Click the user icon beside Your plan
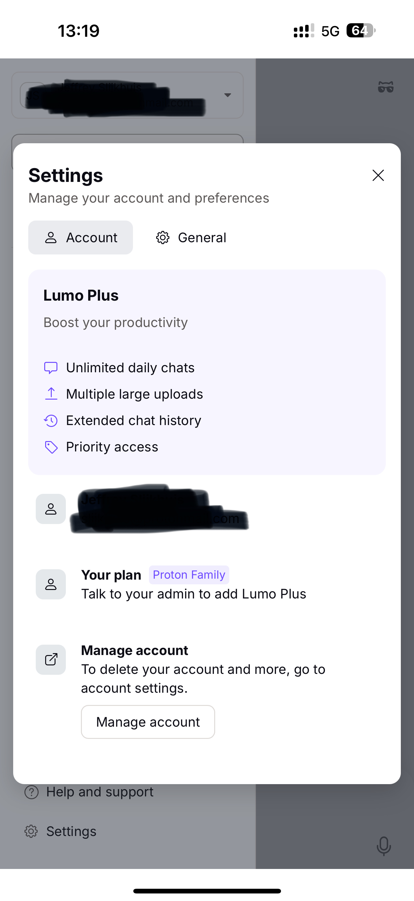414x901 pixels. 51,584
